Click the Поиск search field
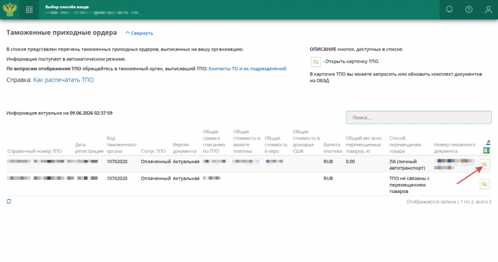 (x=418, y=118)
